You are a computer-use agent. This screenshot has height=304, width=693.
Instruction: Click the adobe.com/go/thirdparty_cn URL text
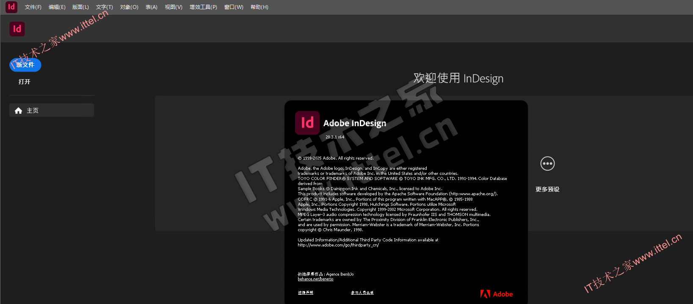(338, 245)
